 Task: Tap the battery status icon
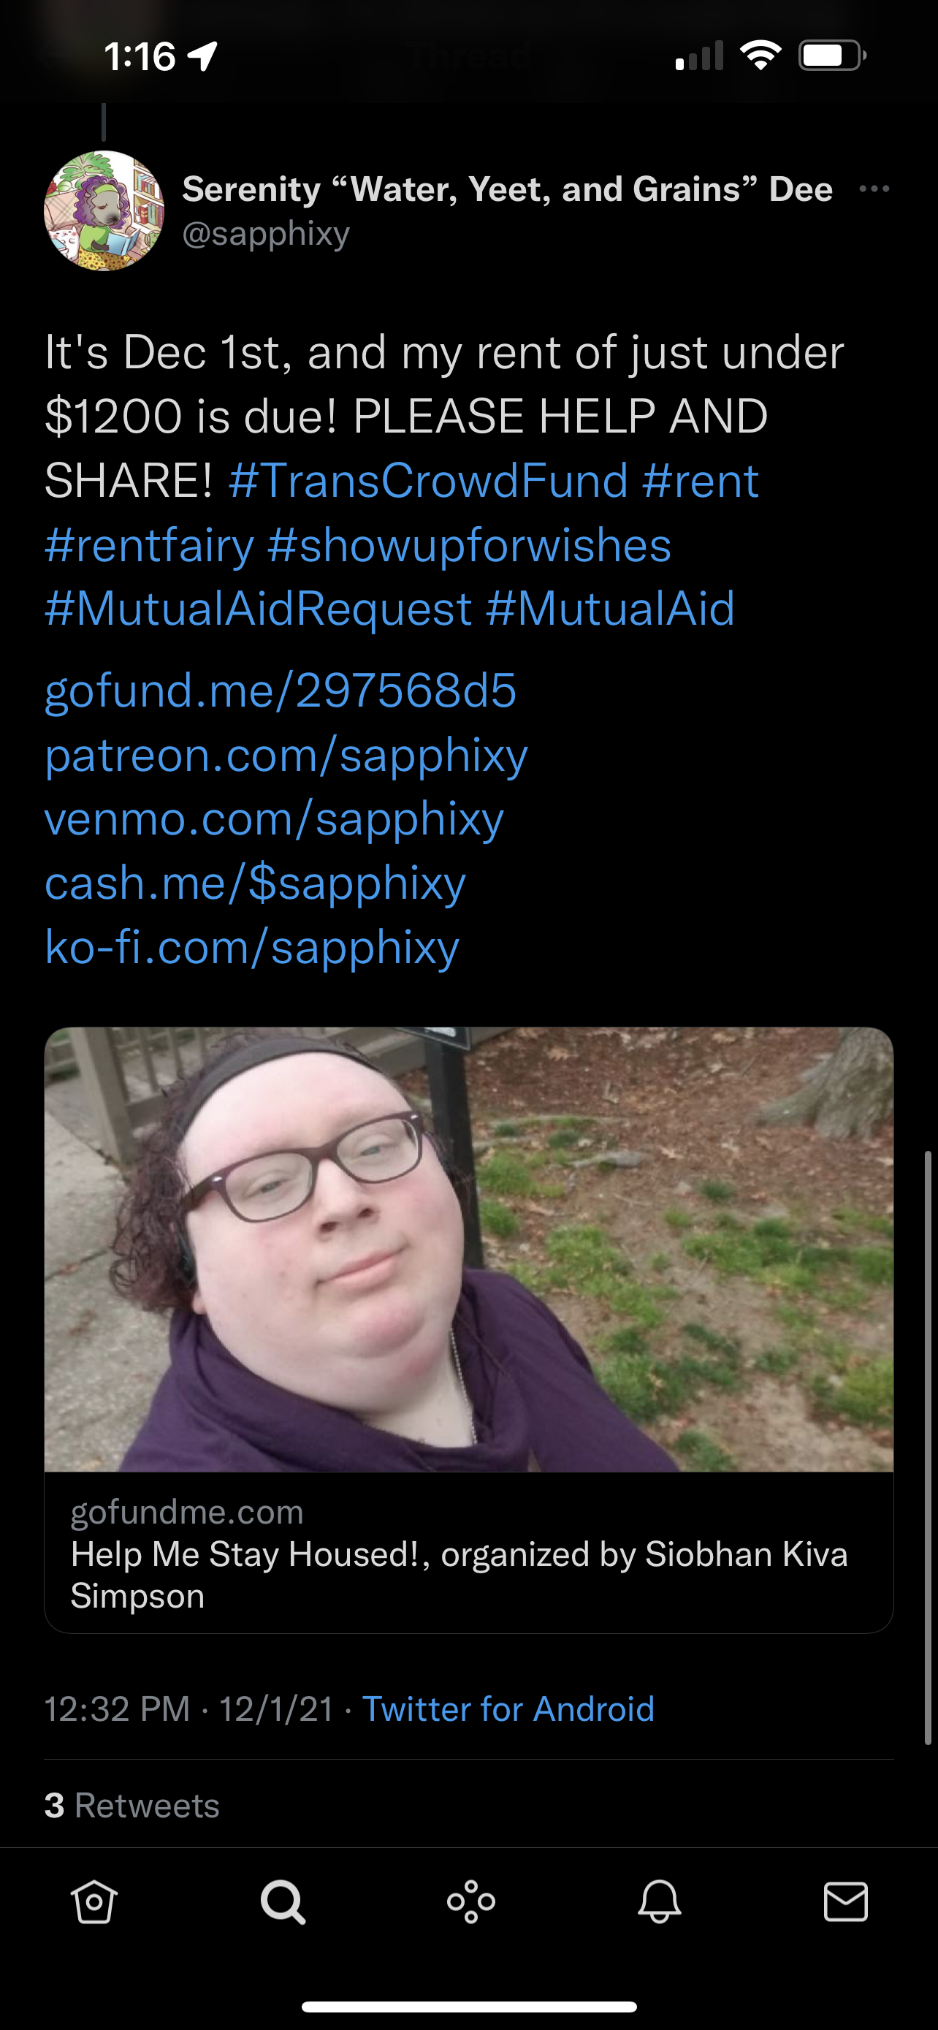[x=833, y=56]
